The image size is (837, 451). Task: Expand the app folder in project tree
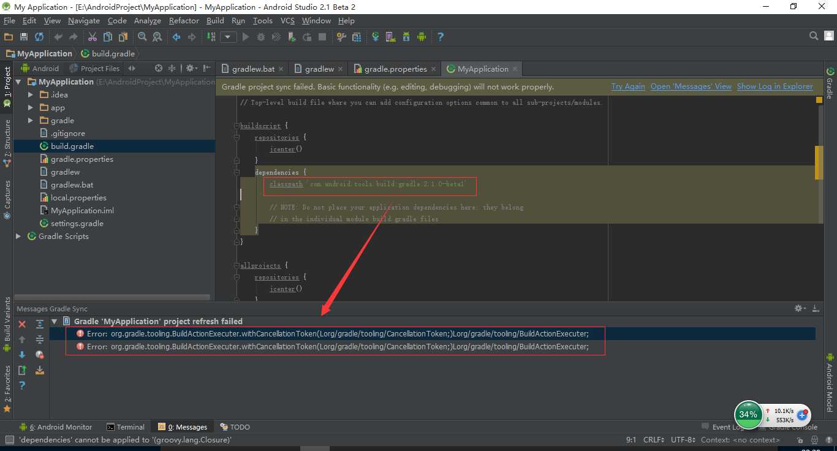coord(31,107)
